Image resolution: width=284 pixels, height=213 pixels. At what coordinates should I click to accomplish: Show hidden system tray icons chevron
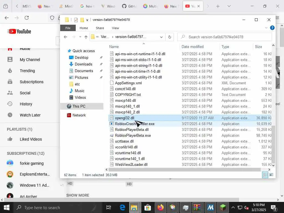pos(233,207)
